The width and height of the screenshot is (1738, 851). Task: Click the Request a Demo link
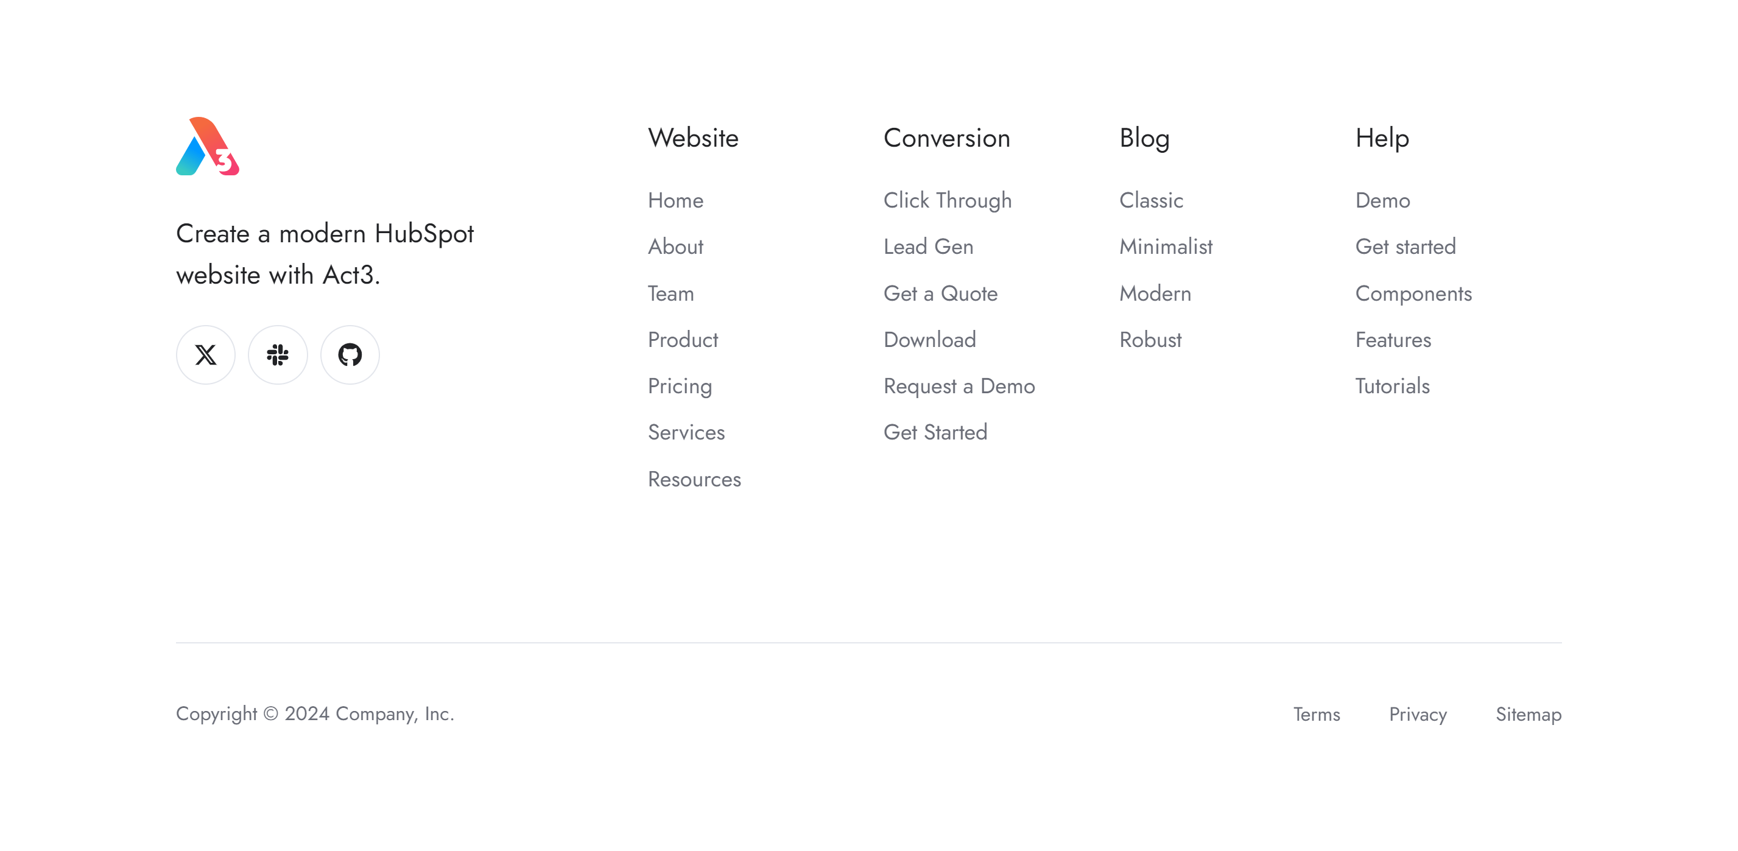[959, 387]
